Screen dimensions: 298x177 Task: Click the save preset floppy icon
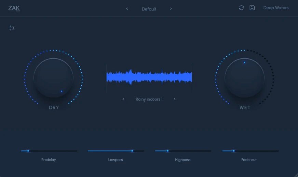(x=252, y=8)
